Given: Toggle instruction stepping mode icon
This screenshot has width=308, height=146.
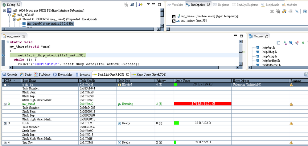Looking at the screenshot, I should click(140, 5).
